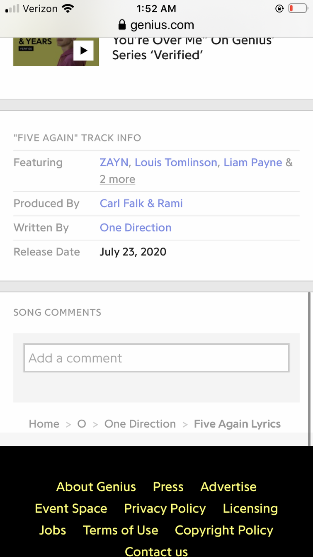313x557 pixels.
Task: Open the One Direction writer link
Action: tap(136, 228)
